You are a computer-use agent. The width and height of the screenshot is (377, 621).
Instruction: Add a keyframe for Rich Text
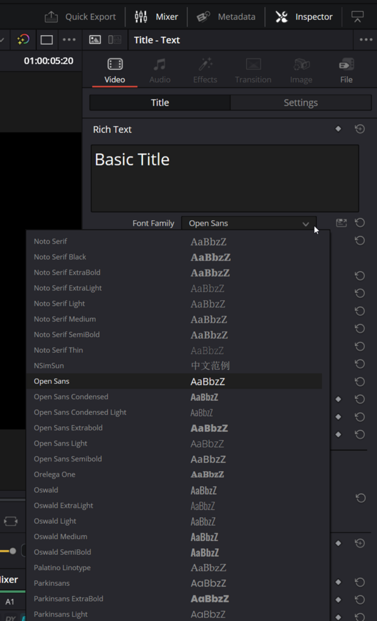pos(338,129)
